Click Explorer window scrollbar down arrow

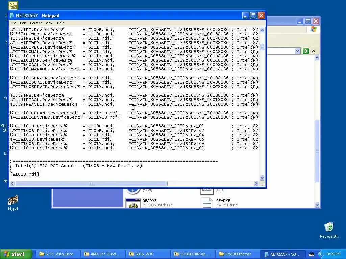317,205
